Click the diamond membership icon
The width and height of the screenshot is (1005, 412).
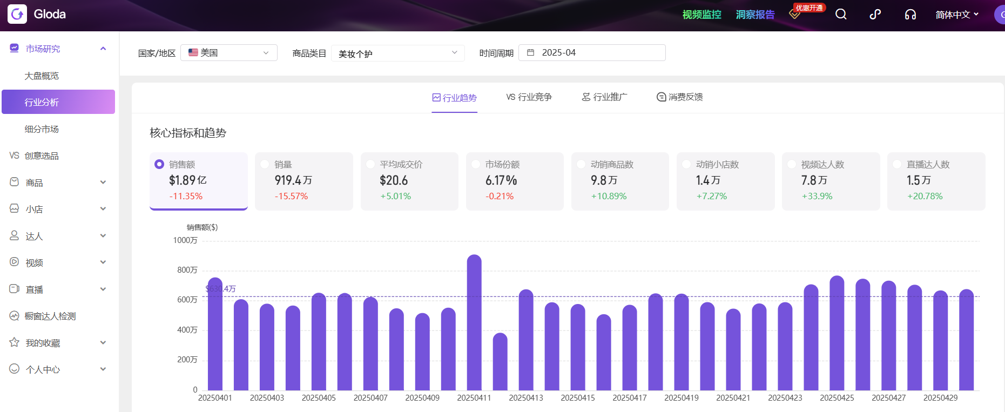[x=794, y=14]
